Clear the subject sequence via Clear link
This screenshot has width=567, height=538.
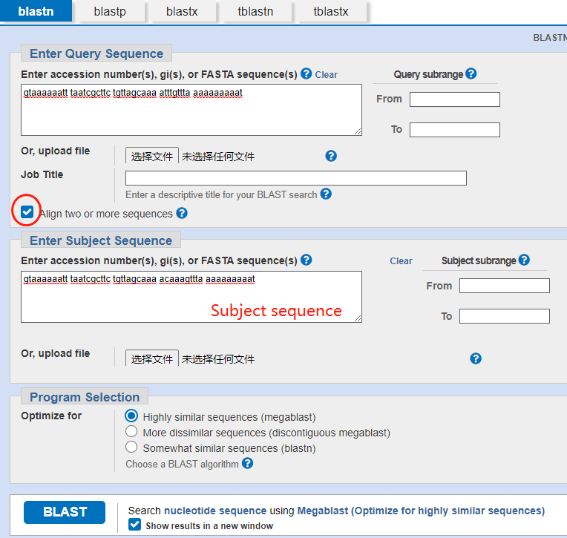[401, 261]
